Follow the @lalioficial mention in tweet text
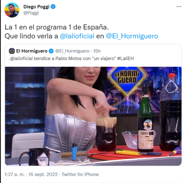Viewport: 186px width, 183px height. click(x=77, y=36)
